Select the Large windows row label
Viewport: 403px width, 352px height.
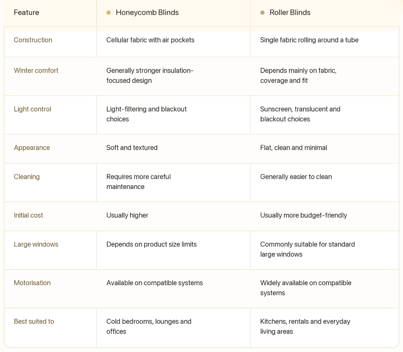coord(36,244)
